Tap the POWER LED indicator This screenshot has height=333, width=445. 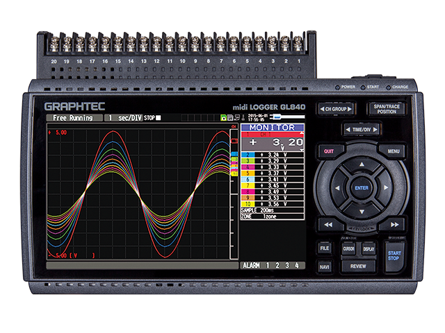pos(338,87)
